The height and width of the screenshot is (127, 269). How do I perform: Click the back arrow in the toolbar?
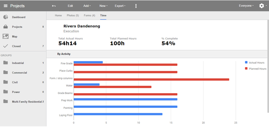pyautogui.click(x=54, y=6)
